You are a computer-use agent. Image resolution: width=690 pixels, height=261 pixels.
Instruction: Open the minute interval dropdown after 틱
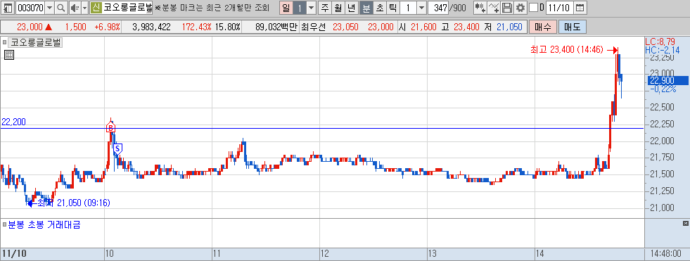point(421,8)
